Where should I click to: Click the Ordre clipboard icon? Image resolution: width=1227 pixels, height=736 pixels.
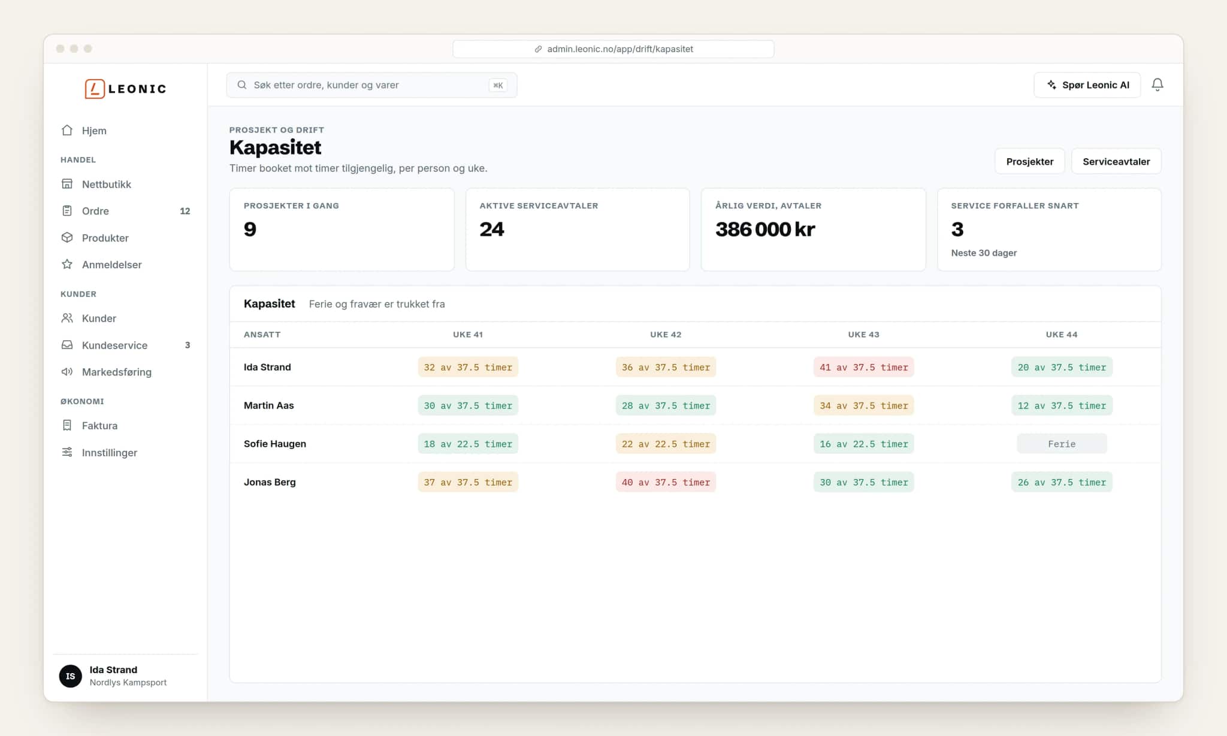(67, 211)
